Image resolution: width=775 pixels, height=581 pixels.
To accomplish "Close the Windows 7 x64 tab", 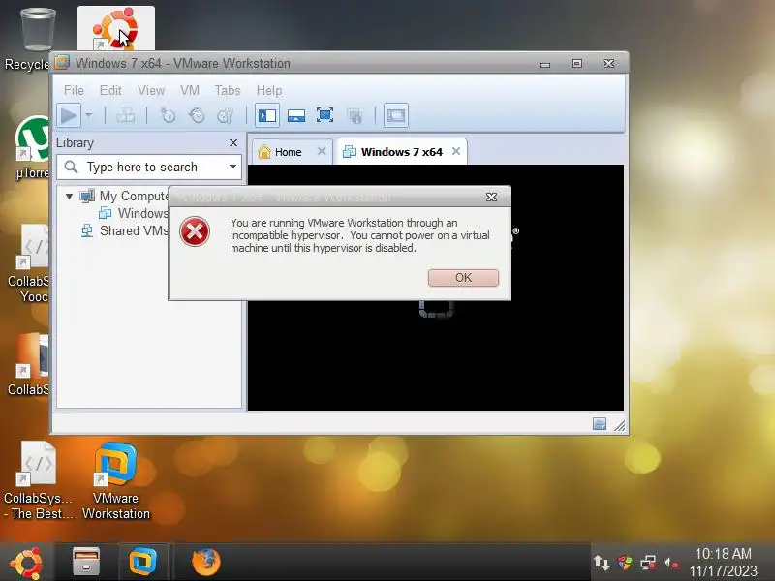I will pyautogui.click(x=456, y=151).
